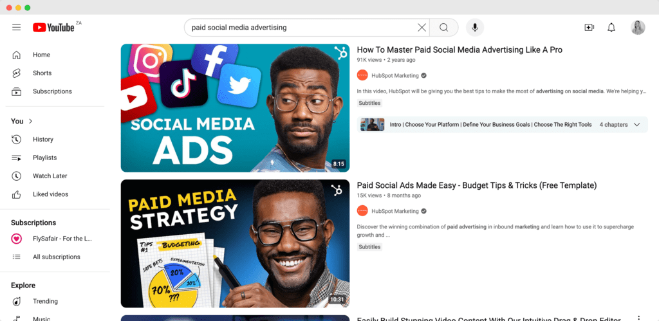Click the Subtitles badge on first video
This screenshot has width=659, height=321.
(370, 103)
